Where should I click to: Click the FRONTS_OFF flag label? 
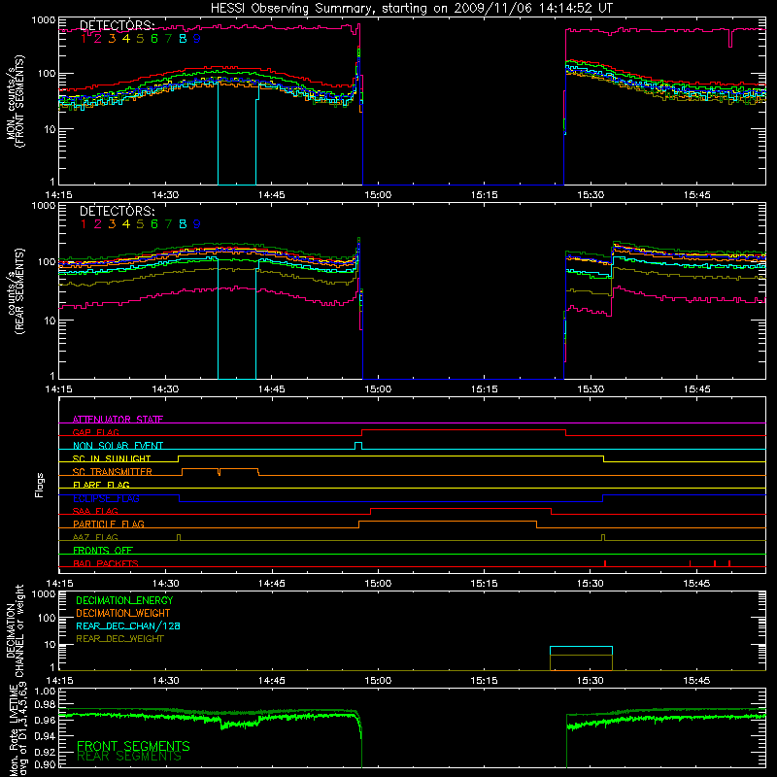[103, 550]
